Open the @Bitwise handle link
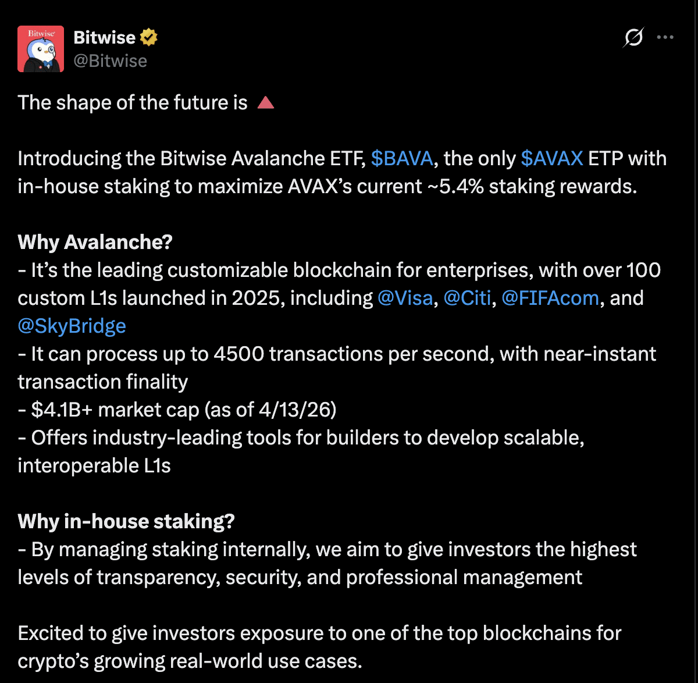This screenshot has width=698, height=683. click(110, 61)
